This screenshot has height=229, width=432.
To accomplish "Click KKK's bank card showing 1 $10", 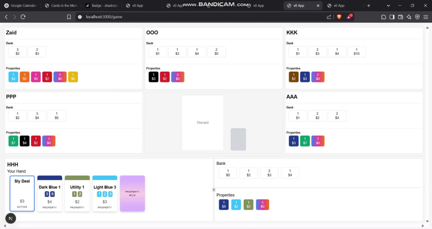I will (x=356, y=52).
